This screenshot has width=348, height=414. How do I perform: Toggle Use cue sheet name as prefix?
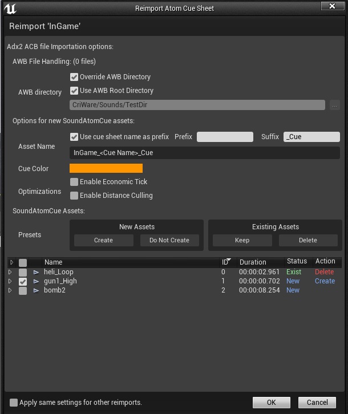74,137
